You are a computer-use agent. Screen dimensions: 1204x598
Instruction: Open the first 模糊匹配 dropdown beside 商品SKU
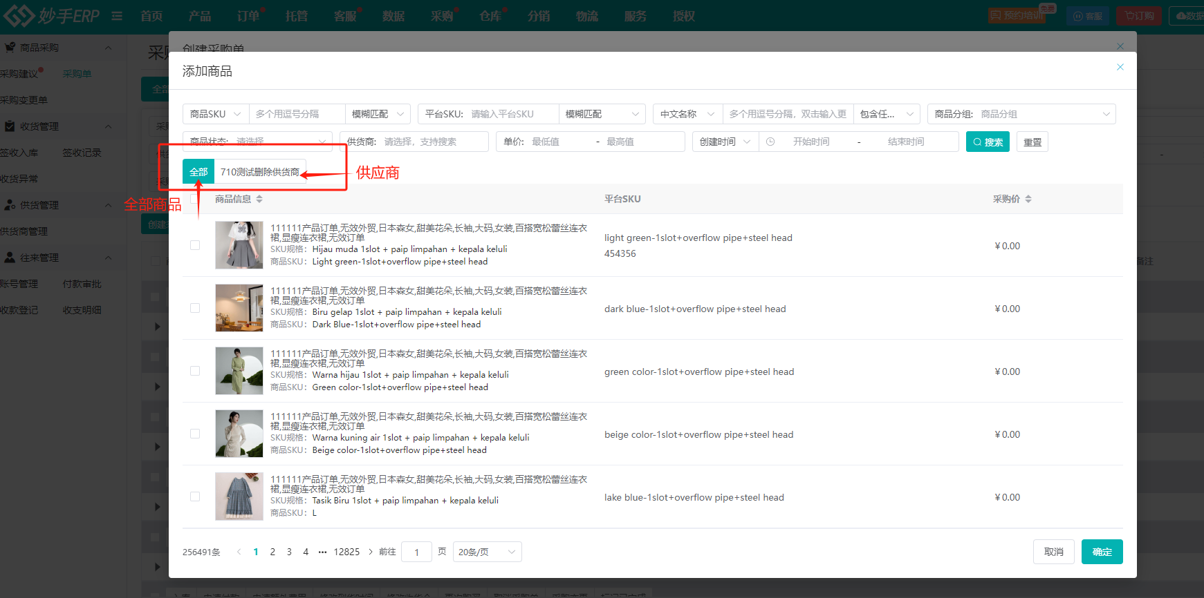pos(378,114)
